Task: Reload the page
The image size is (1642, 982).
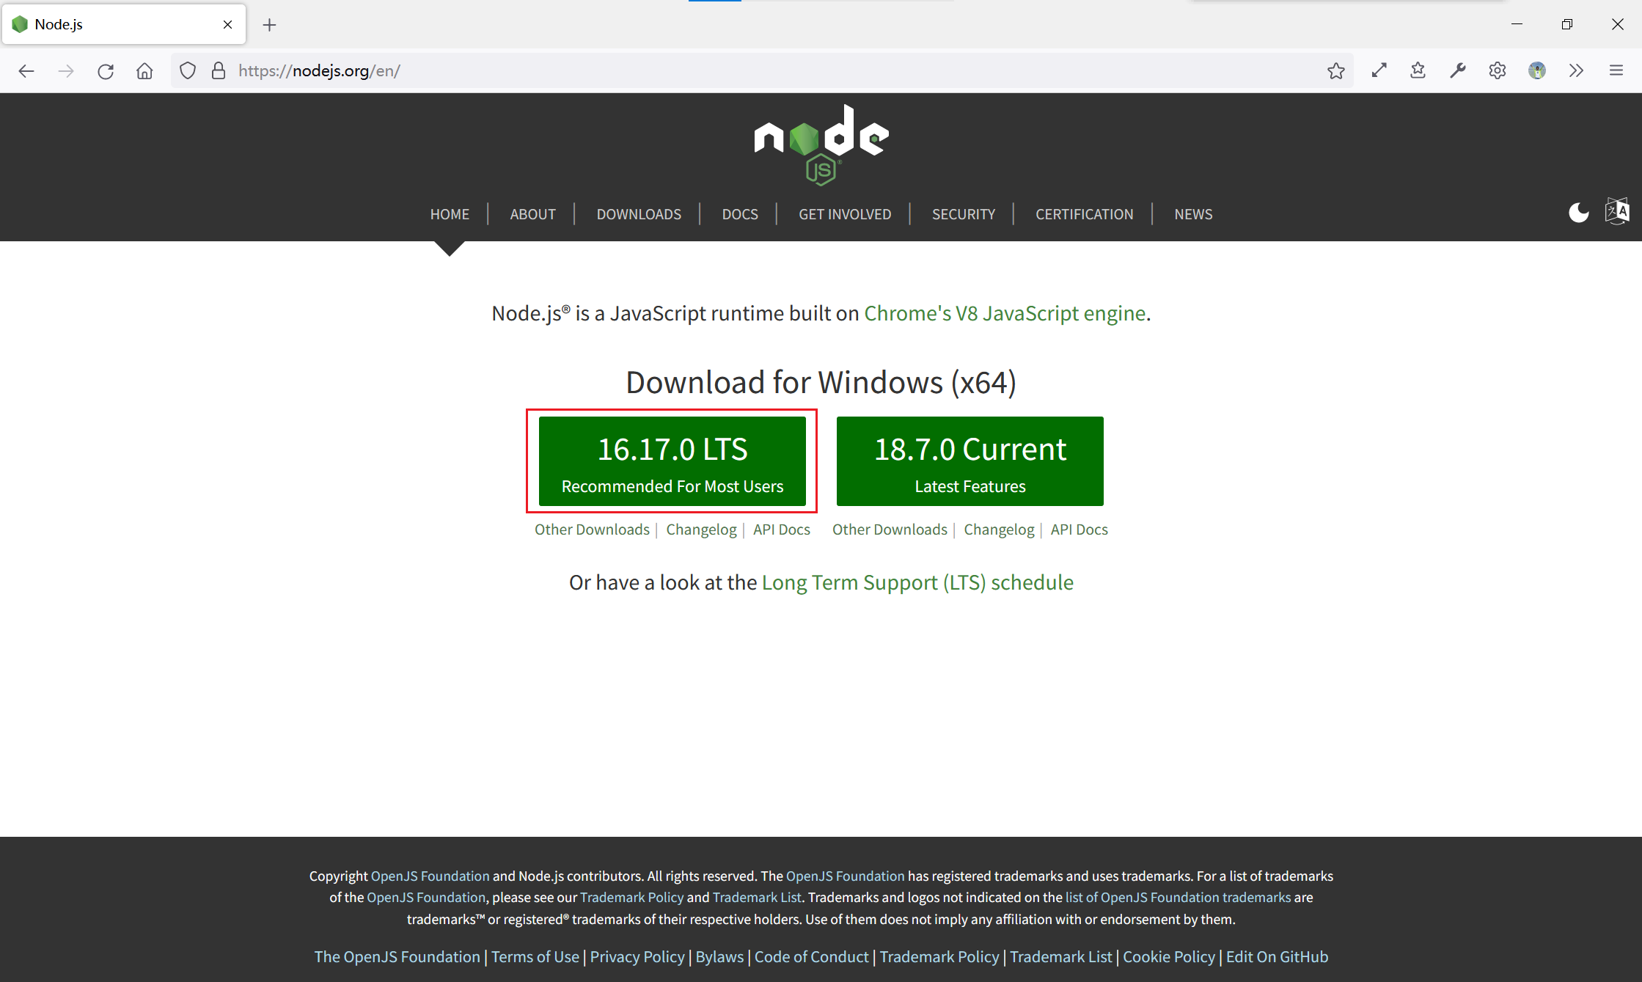Action: 106,71
